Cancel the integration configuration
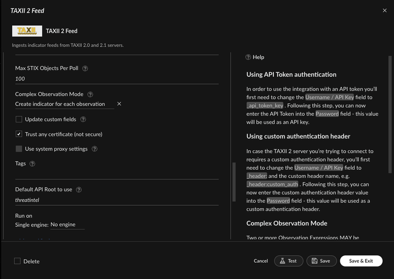 pyautogui.click(x=261, y=261)
